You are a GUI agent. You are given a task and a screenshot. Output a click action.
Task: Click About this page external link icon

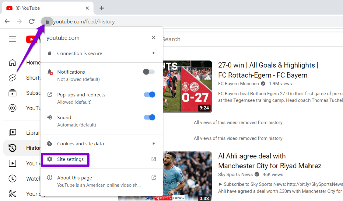(154, 178)
